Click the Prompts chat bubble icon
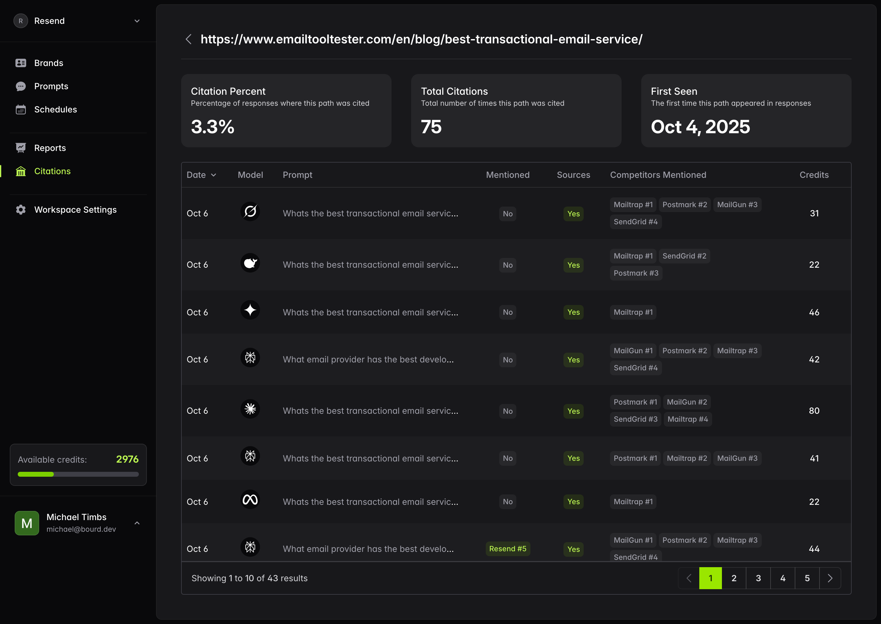 (x=21, y=86)
